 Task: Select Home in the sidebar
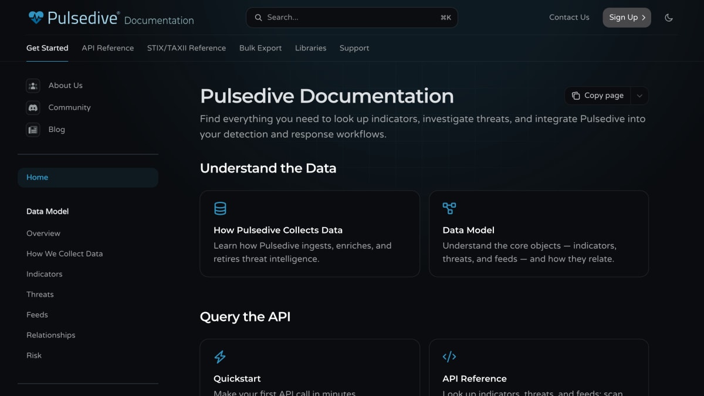click(88, 178)
